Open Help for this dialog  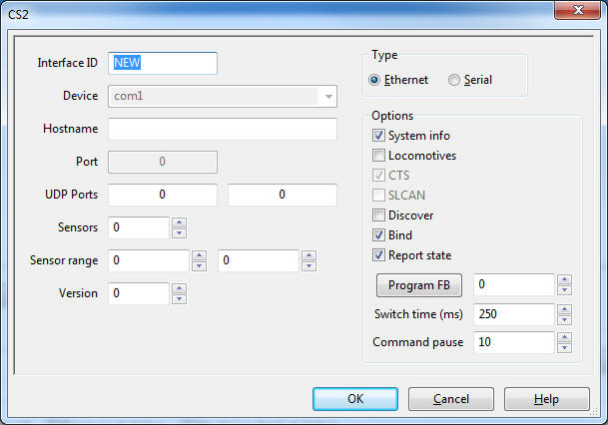547,399
